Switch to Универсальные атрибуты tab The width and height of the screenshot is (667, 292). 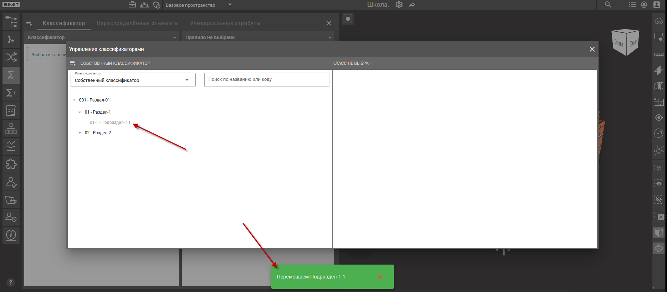point(225,23)
